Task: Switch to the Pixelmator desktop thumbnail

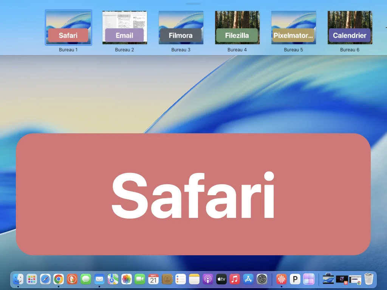Action: click(293, 28)
